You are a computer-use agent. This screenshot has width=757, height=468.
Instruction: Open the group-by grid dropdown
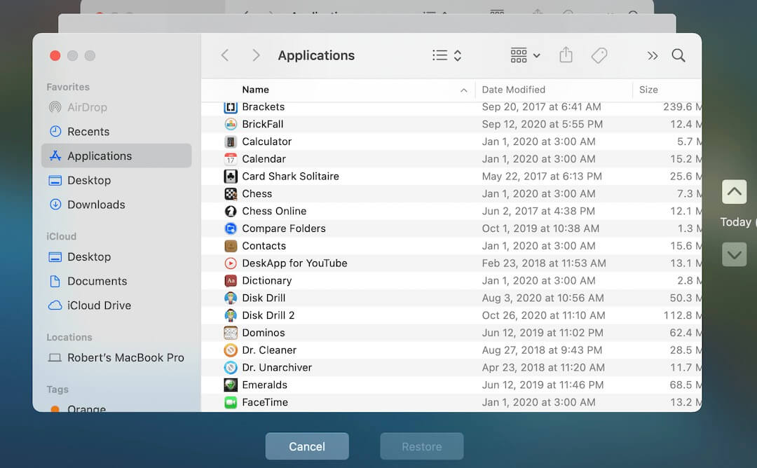click(525, 55)
